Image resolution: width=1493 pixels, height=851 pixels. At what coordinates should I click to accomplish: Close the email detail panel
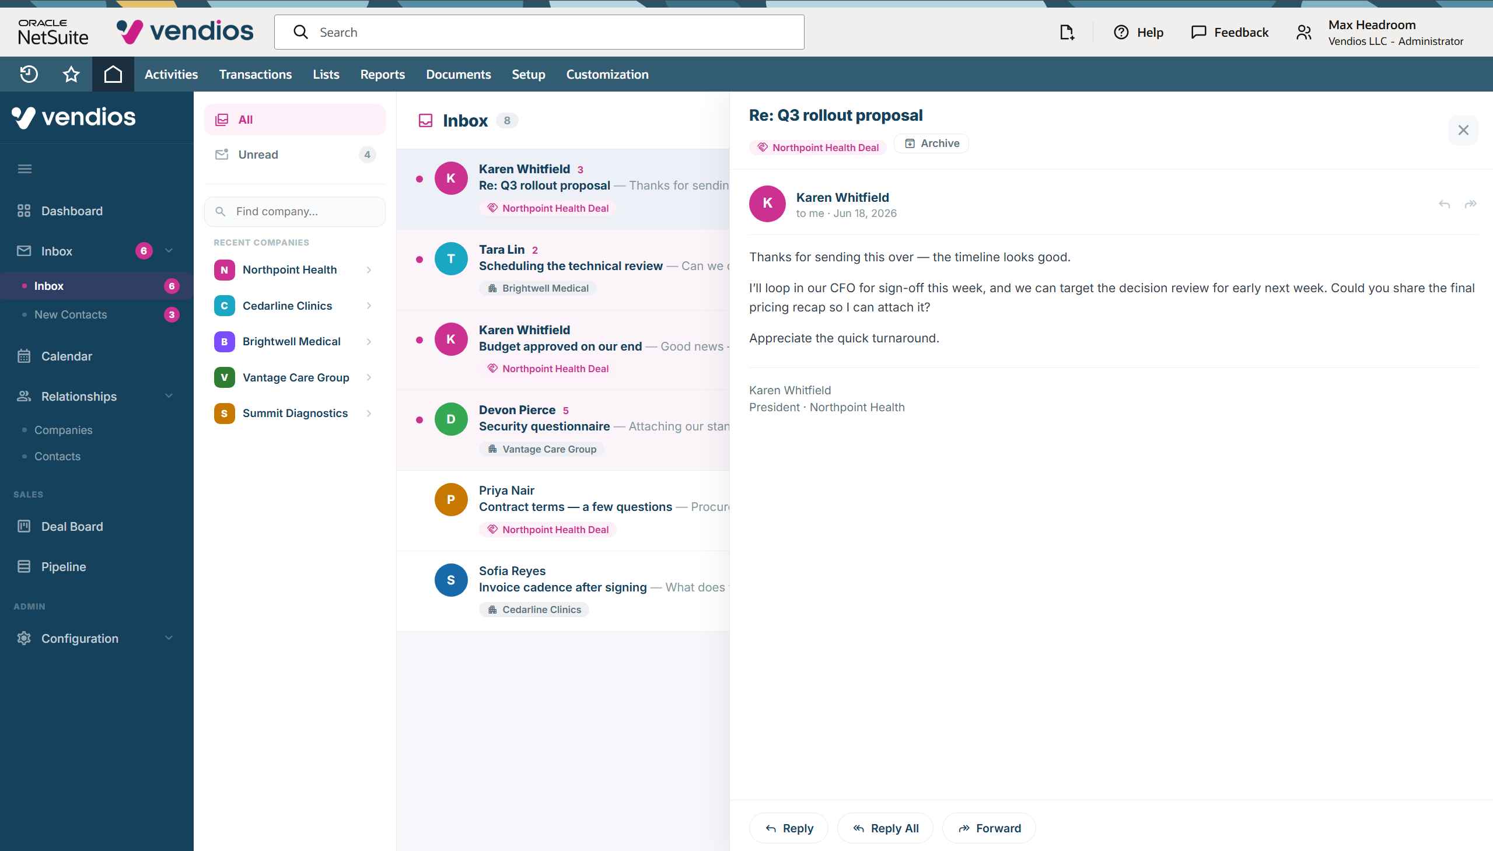pyautogui.click(x=1463, y=129)
